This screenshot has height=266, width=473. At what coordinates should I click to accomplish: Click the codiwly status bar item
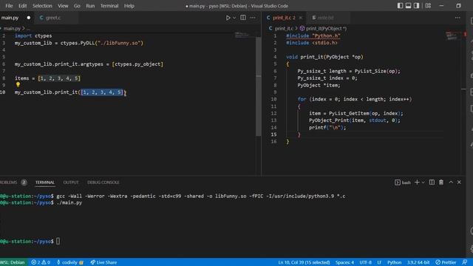tap(70, 262)
